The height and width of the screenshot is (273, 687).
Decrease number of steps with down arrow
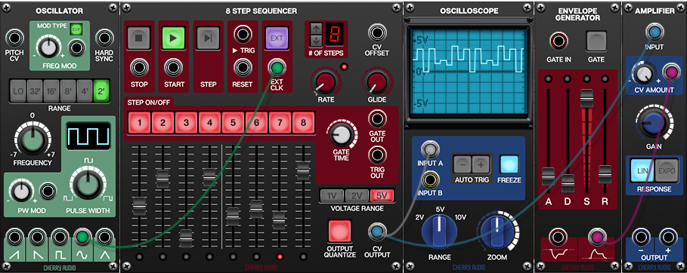pyautogui.click(x=315, y=41)
